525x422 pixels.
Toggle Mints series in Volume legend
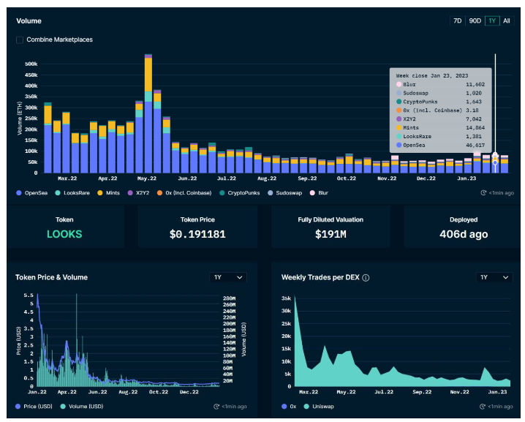(108, 193)
